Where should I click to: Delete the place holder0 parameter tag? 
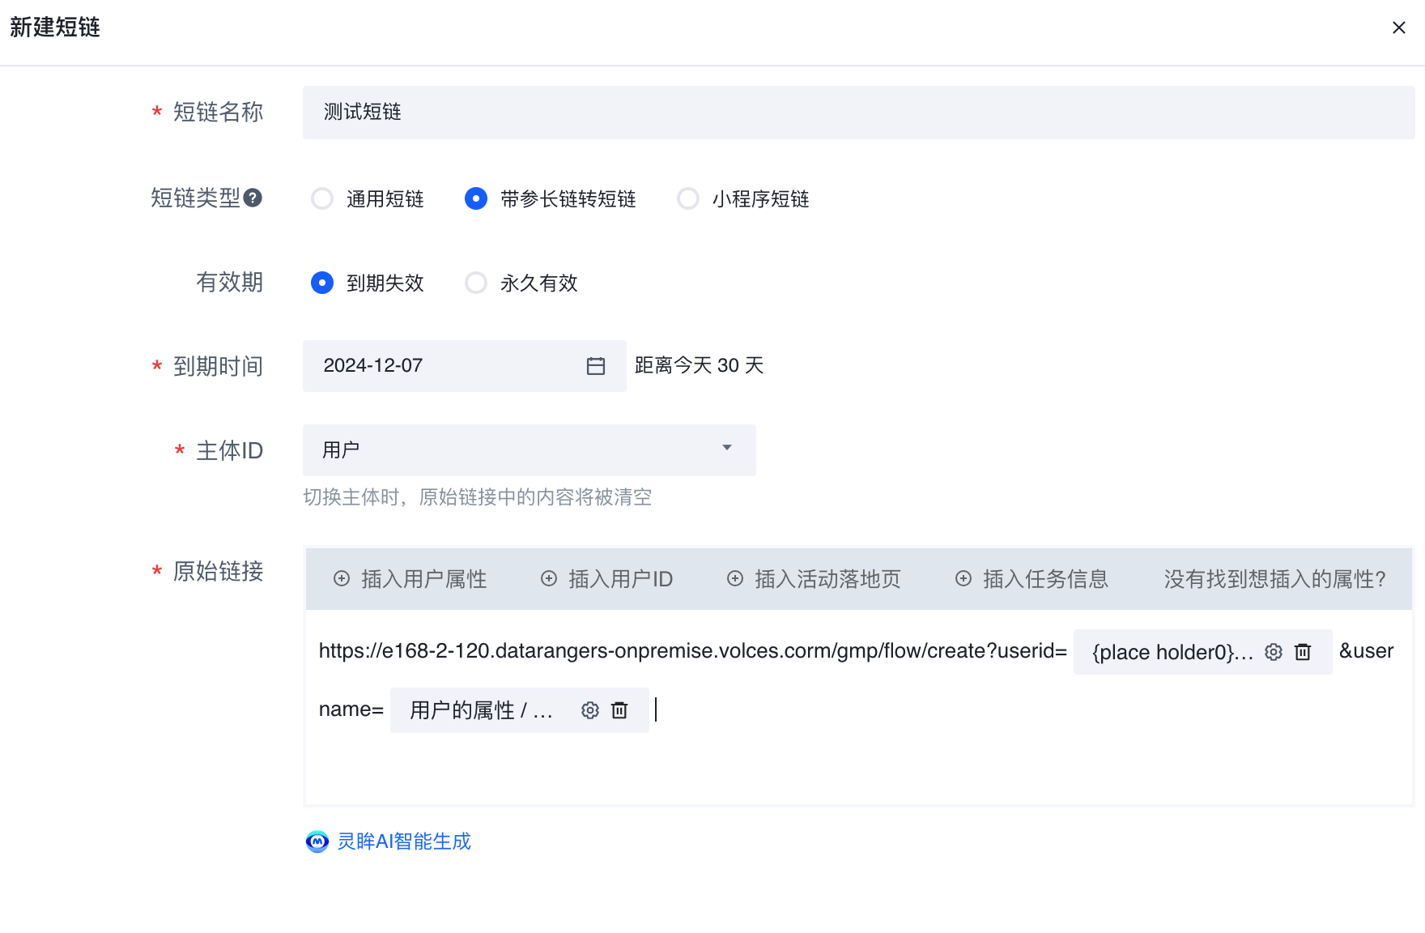[x=1303, y=652]
